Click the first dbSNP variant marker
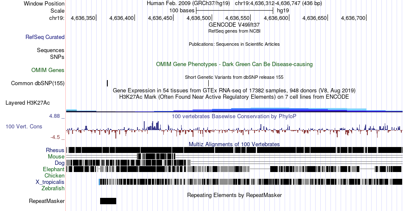 pyautogui.click(x=107, y=83)
